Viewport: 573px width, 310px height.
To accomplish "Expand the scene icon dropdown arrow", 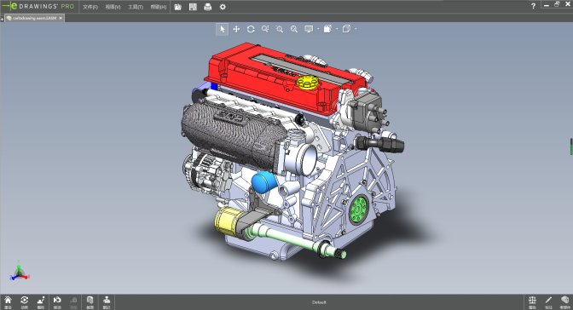I will point(337,29).
